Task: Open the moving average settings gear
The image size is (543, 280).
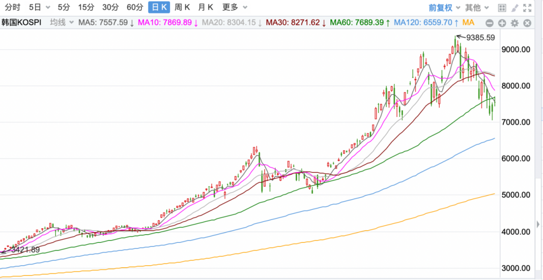Action: pyautogui.click(x=515, y=23)
